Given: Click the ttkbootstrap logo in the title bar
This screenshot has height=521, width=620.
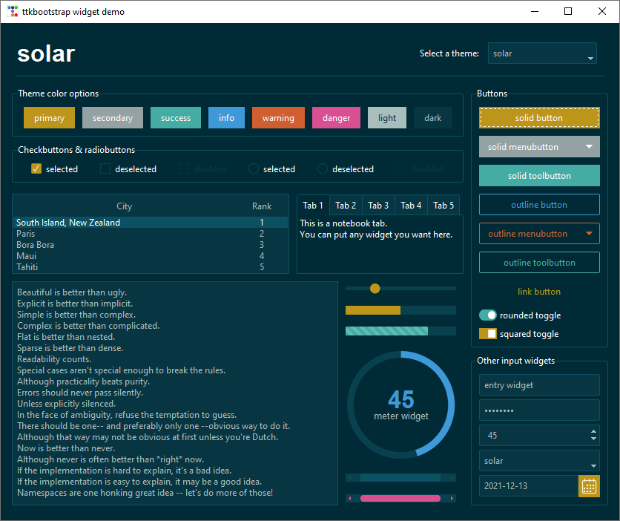Looking at the screenshot, I should coord(13,11).
